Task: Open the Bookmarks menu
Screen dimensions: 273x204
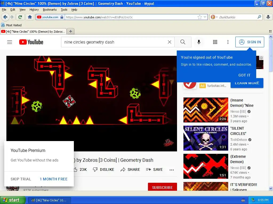Action: click(x=50, y=10)
